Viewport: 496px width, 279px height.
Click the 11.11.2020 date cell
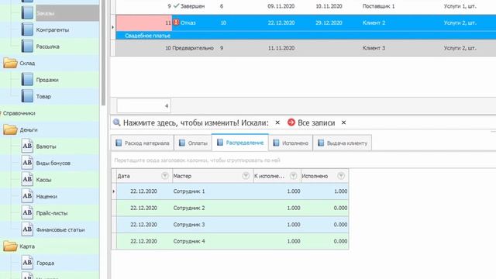click(x=281, y=48)
